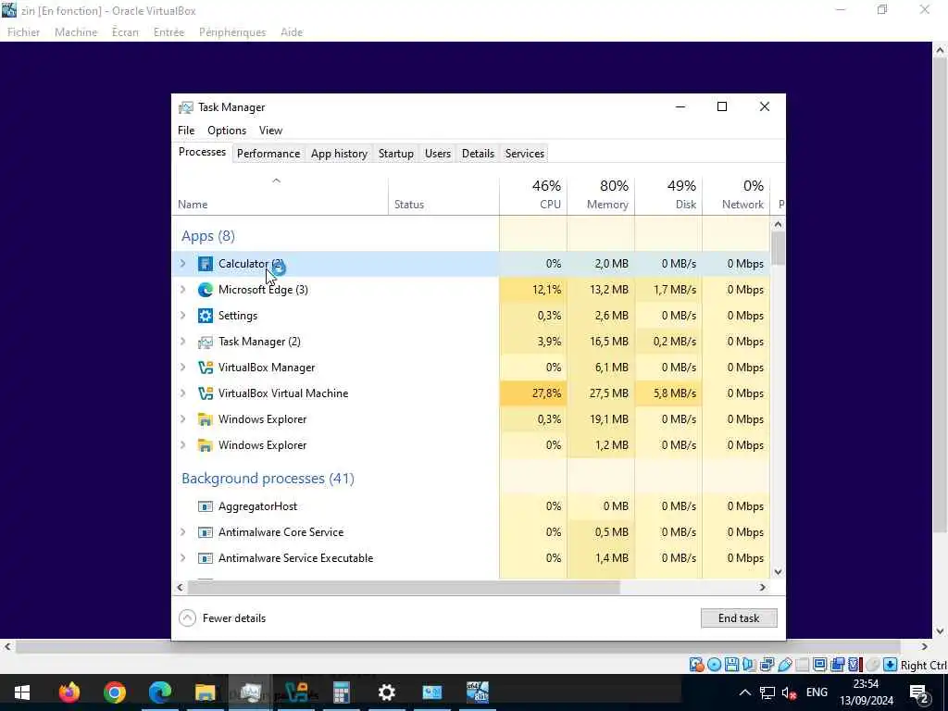Sort processes by Disk column header

coord(668,194)
